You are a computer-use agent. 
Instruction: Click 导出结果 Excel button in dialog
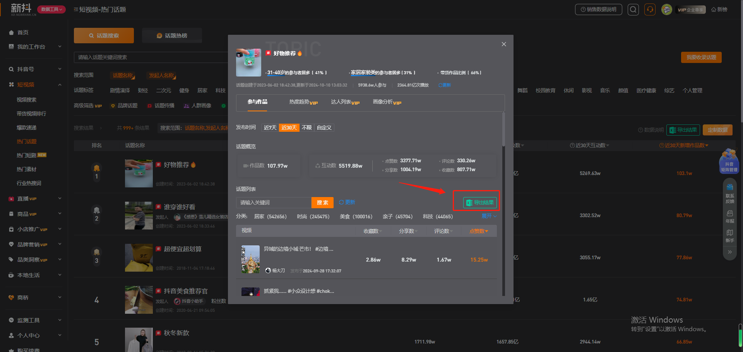[x=480, y=202]
